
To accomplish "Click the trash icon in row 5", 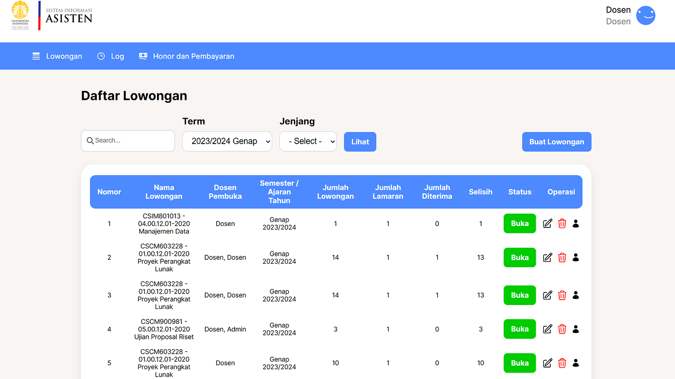I will [x=562, y=363].
